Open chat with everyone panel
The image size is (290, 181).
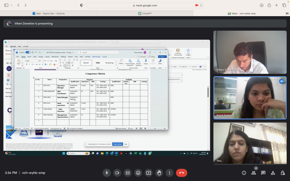coord(263,173)
